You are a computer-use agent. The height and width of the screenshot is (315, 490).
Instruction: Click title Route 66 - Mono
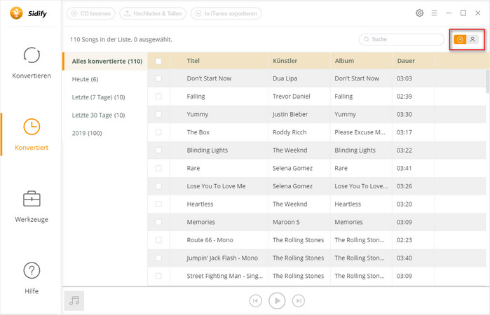(210, 240)
